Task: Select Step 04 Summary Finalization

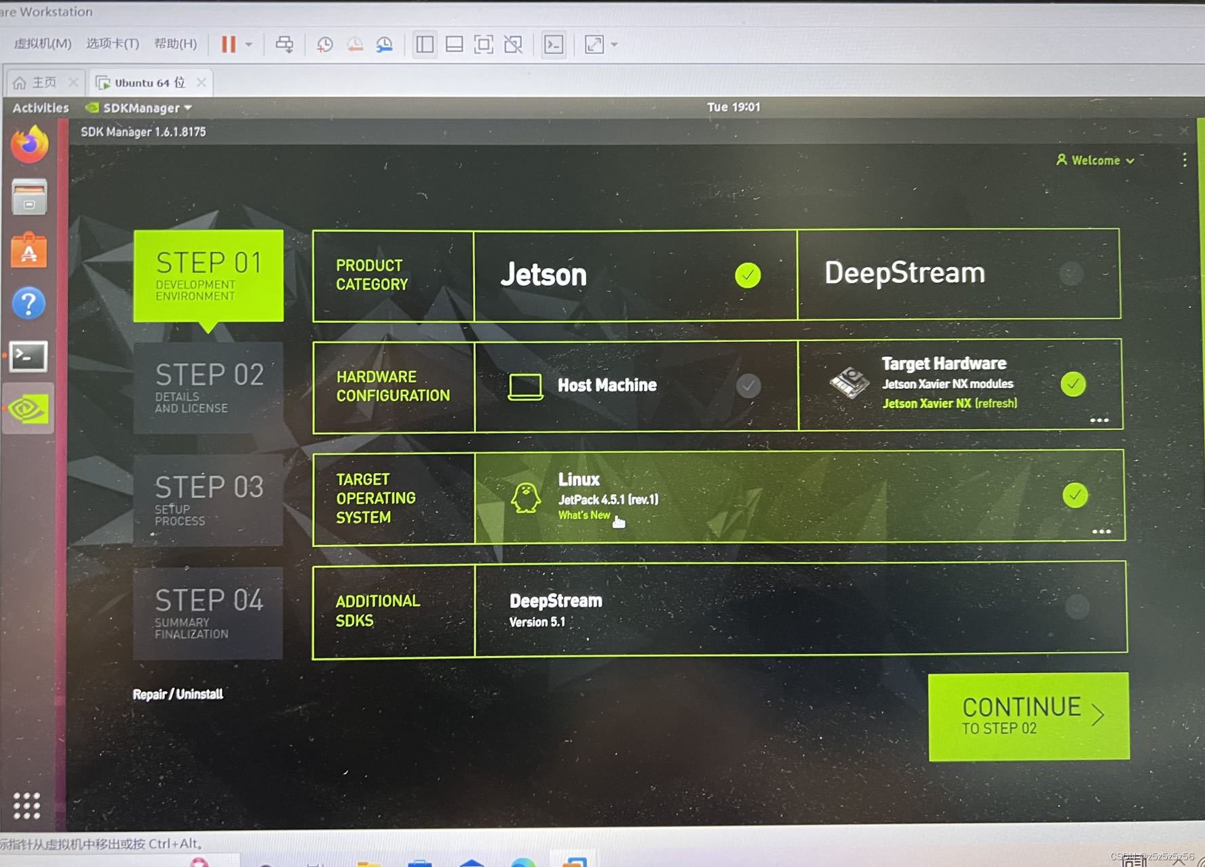Action: [208, 613]
